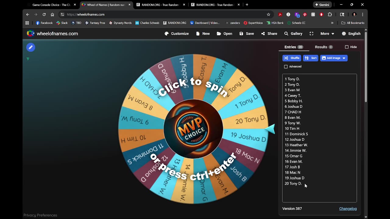This screenshot has width=390, height=219.
Task: Go back in browser history
Action: 28,14
